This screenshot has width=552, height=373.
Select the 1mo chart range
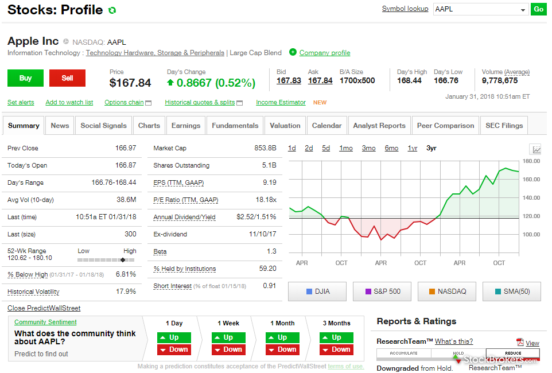pos(346,148)
